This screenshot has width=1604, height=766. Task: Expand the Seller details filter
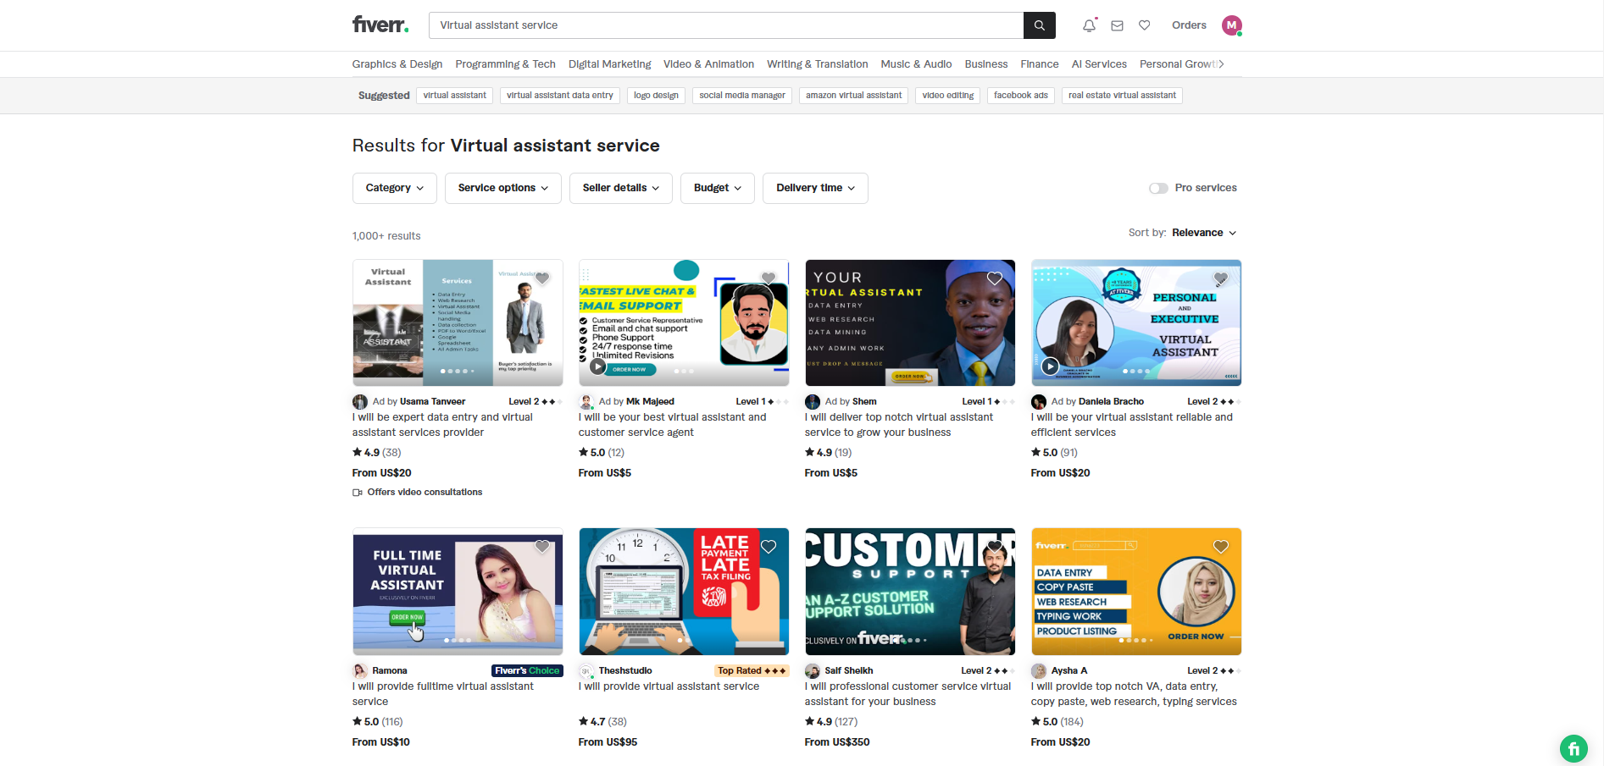coord(621,188)
